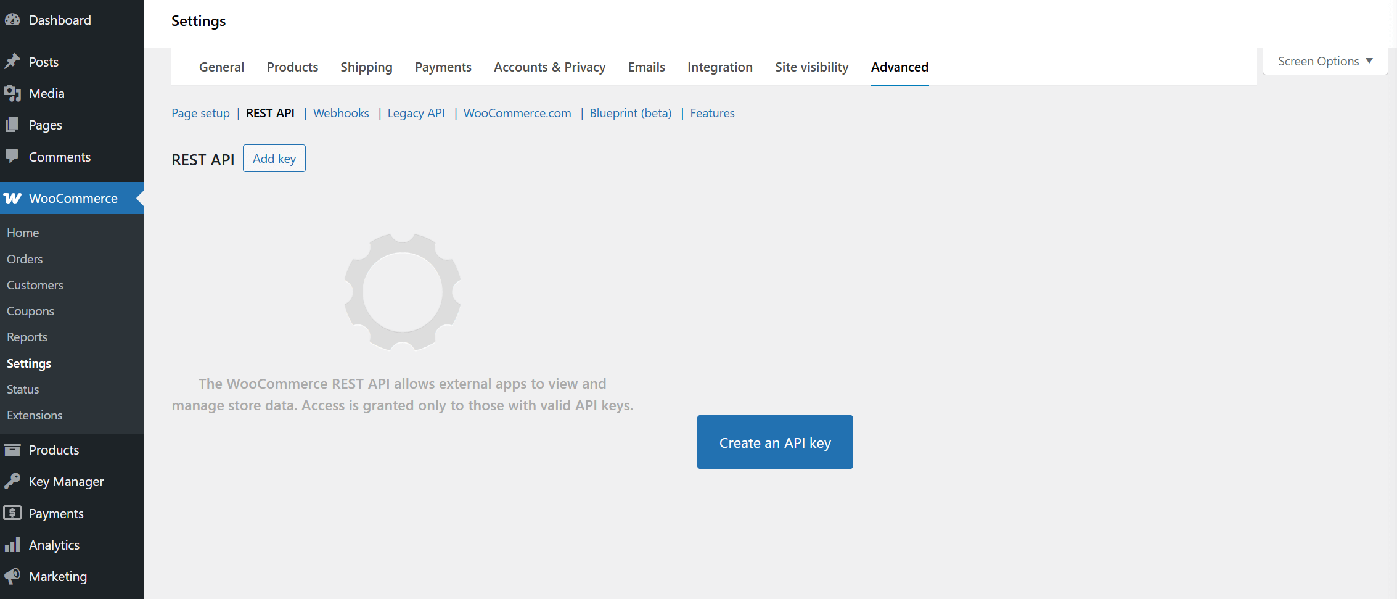Click the Products archive box icon
1397x599 pixels.
(x=12, y=450)
